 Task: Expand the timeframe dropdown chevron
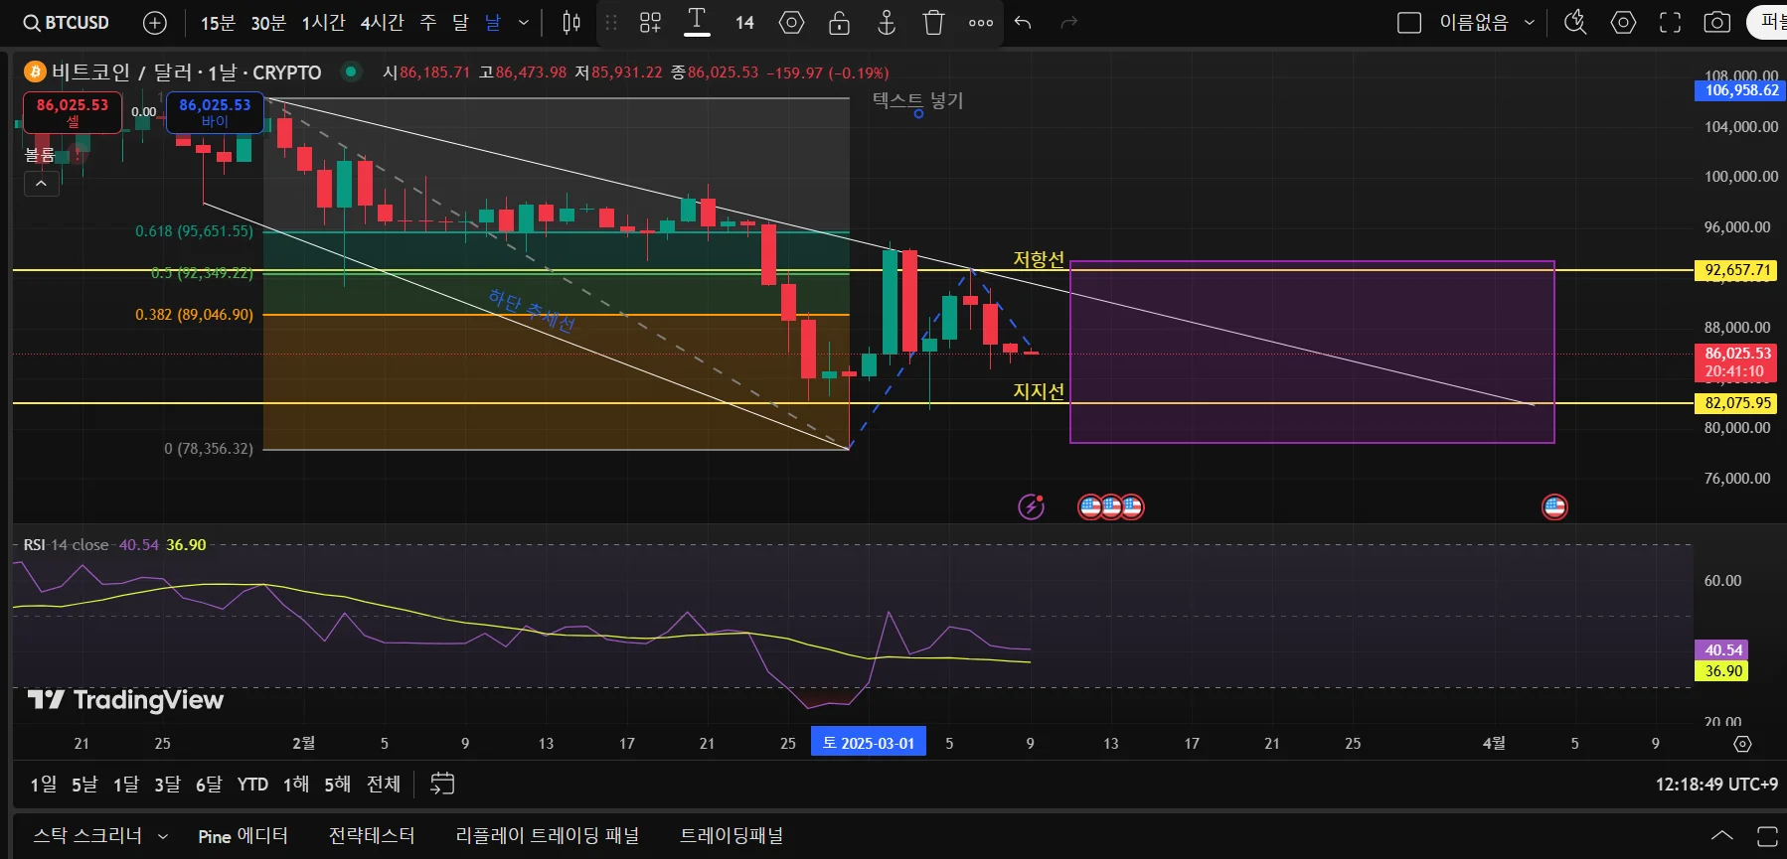click(x=524, y=22)
